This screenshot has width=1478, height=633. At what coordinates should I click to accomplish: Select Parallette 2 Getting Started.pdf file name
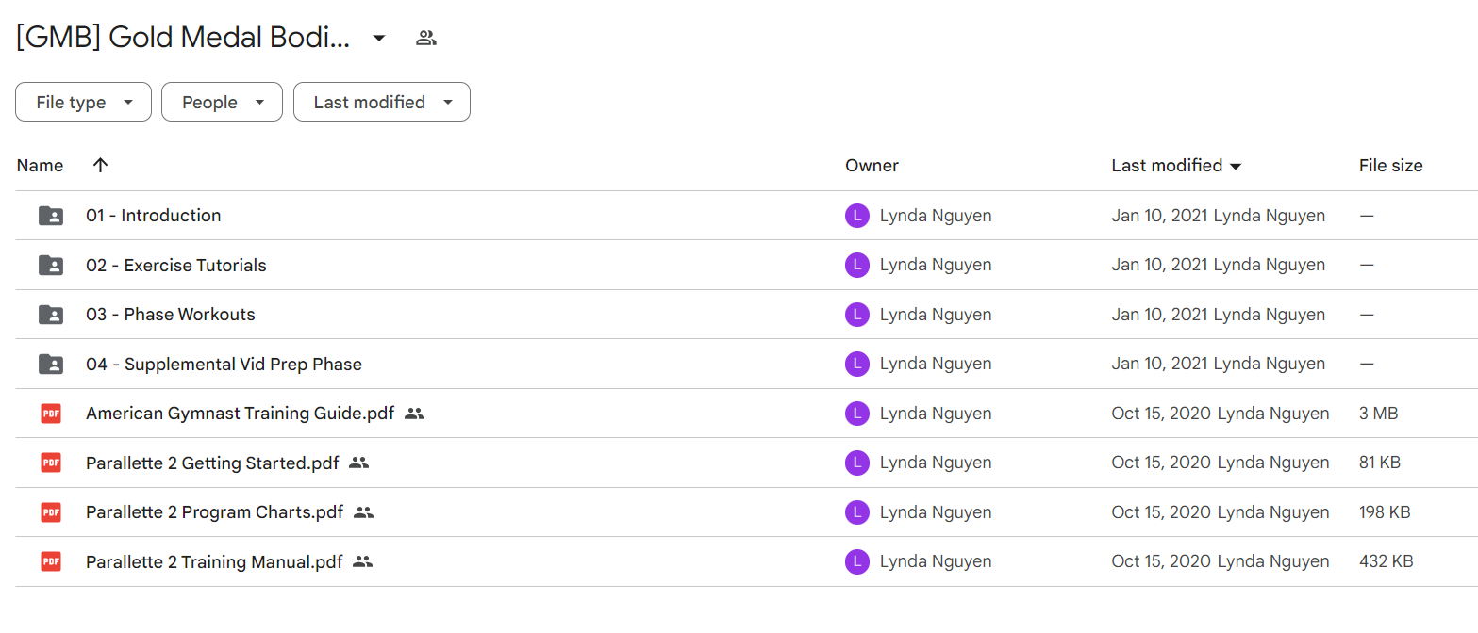point(212,463)
